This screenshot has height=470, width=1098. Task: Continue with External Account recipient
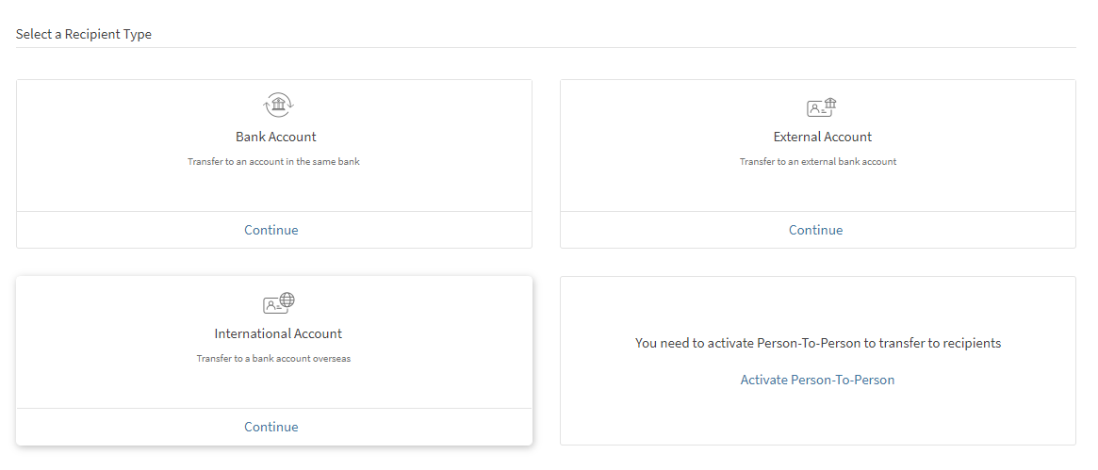point(816,230)
